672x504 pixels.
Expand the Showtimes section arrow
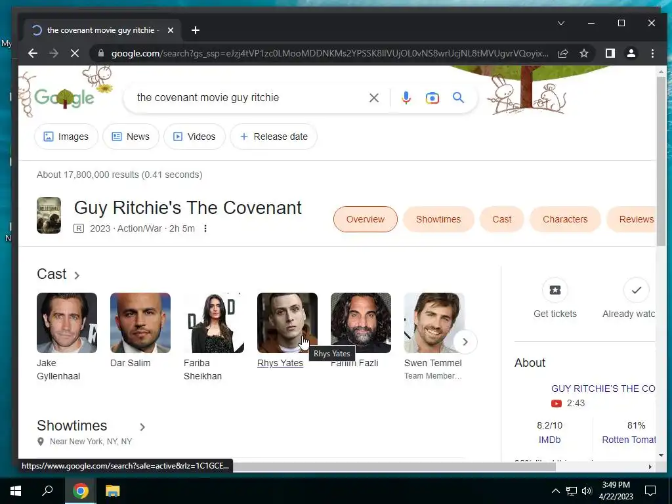pos(142,427)
